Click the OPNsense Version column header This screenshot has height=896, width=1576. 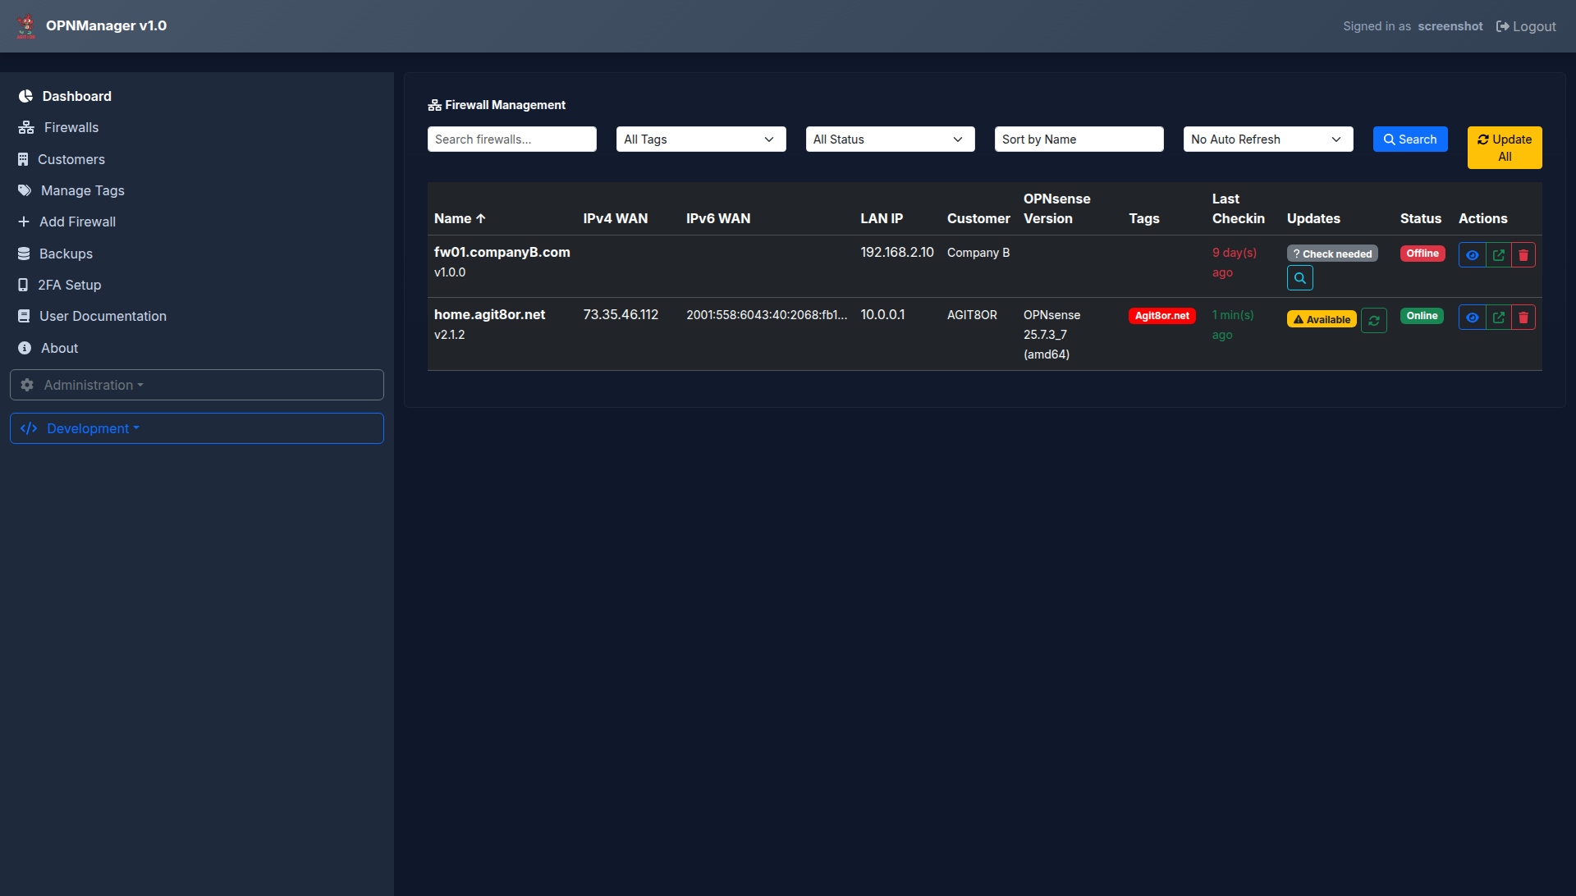[1057, 208]
